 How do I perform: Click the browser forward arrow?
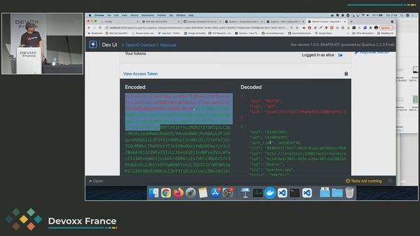94,28
